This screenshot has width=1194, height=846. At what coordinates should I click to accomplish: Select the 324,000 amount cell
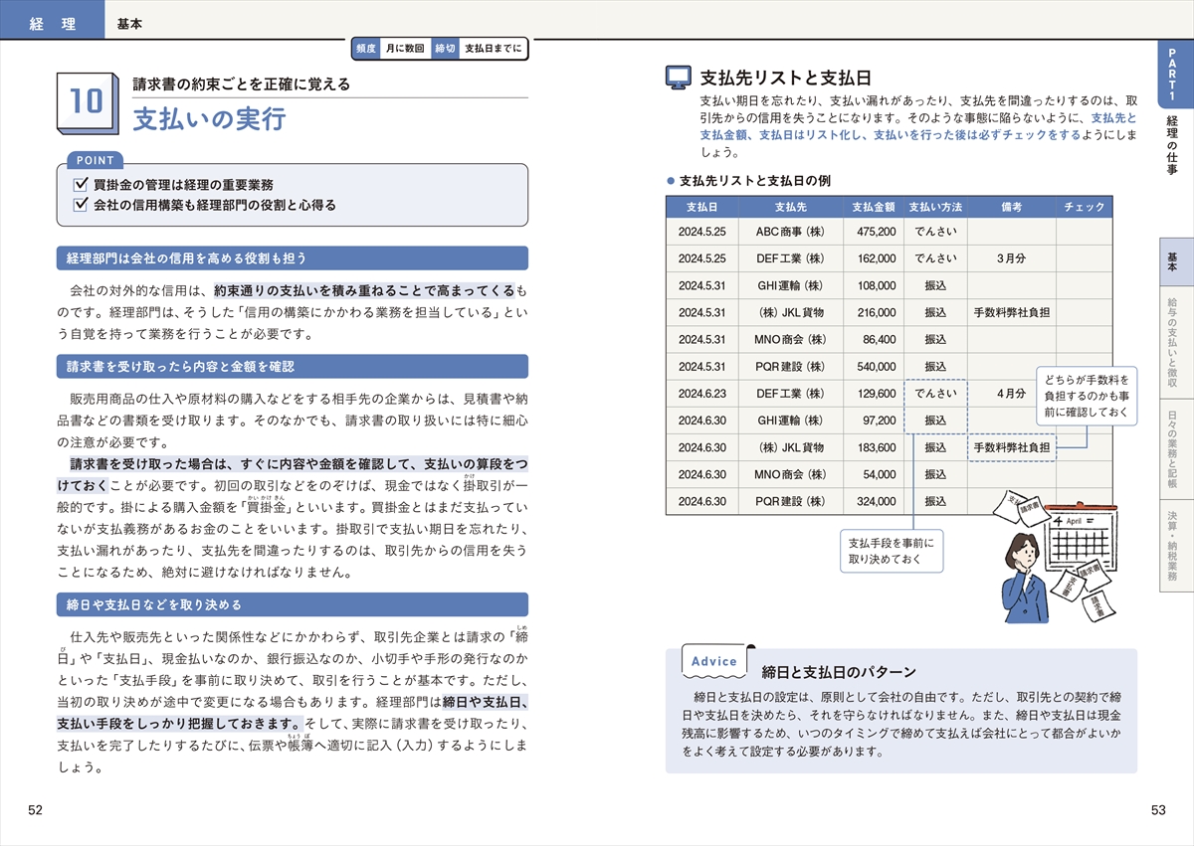click(x=873, y=501)
